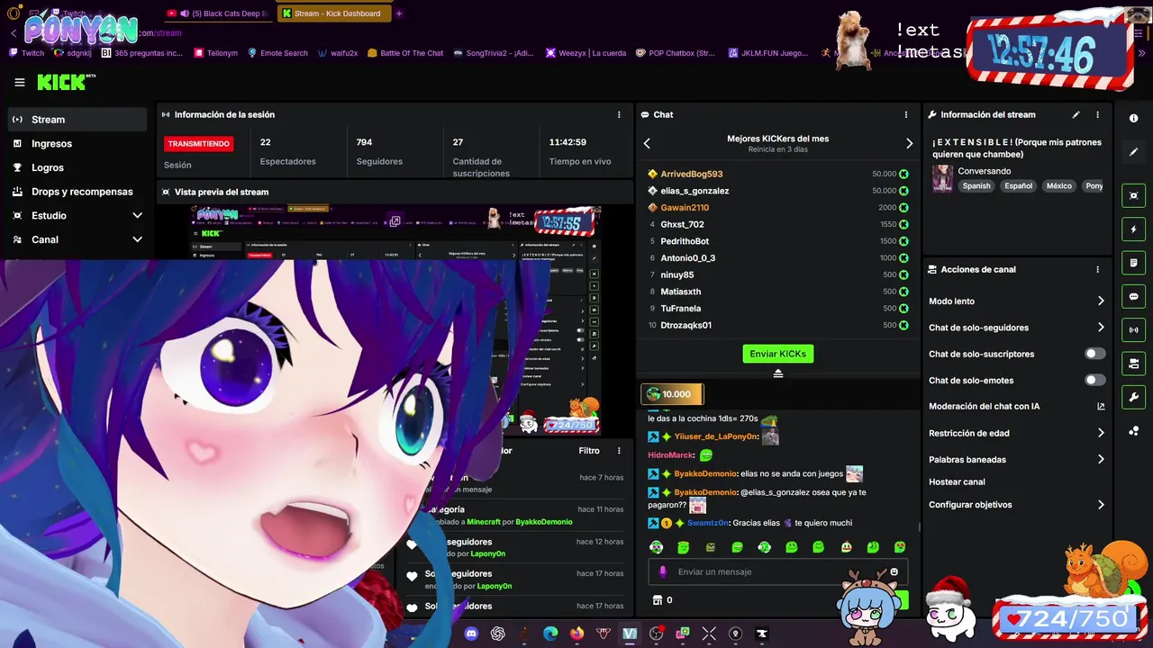The height and width of the screenshot is (648, 1153).
Task: Click the info circle sidebar icon
Action: point(1134,118)
